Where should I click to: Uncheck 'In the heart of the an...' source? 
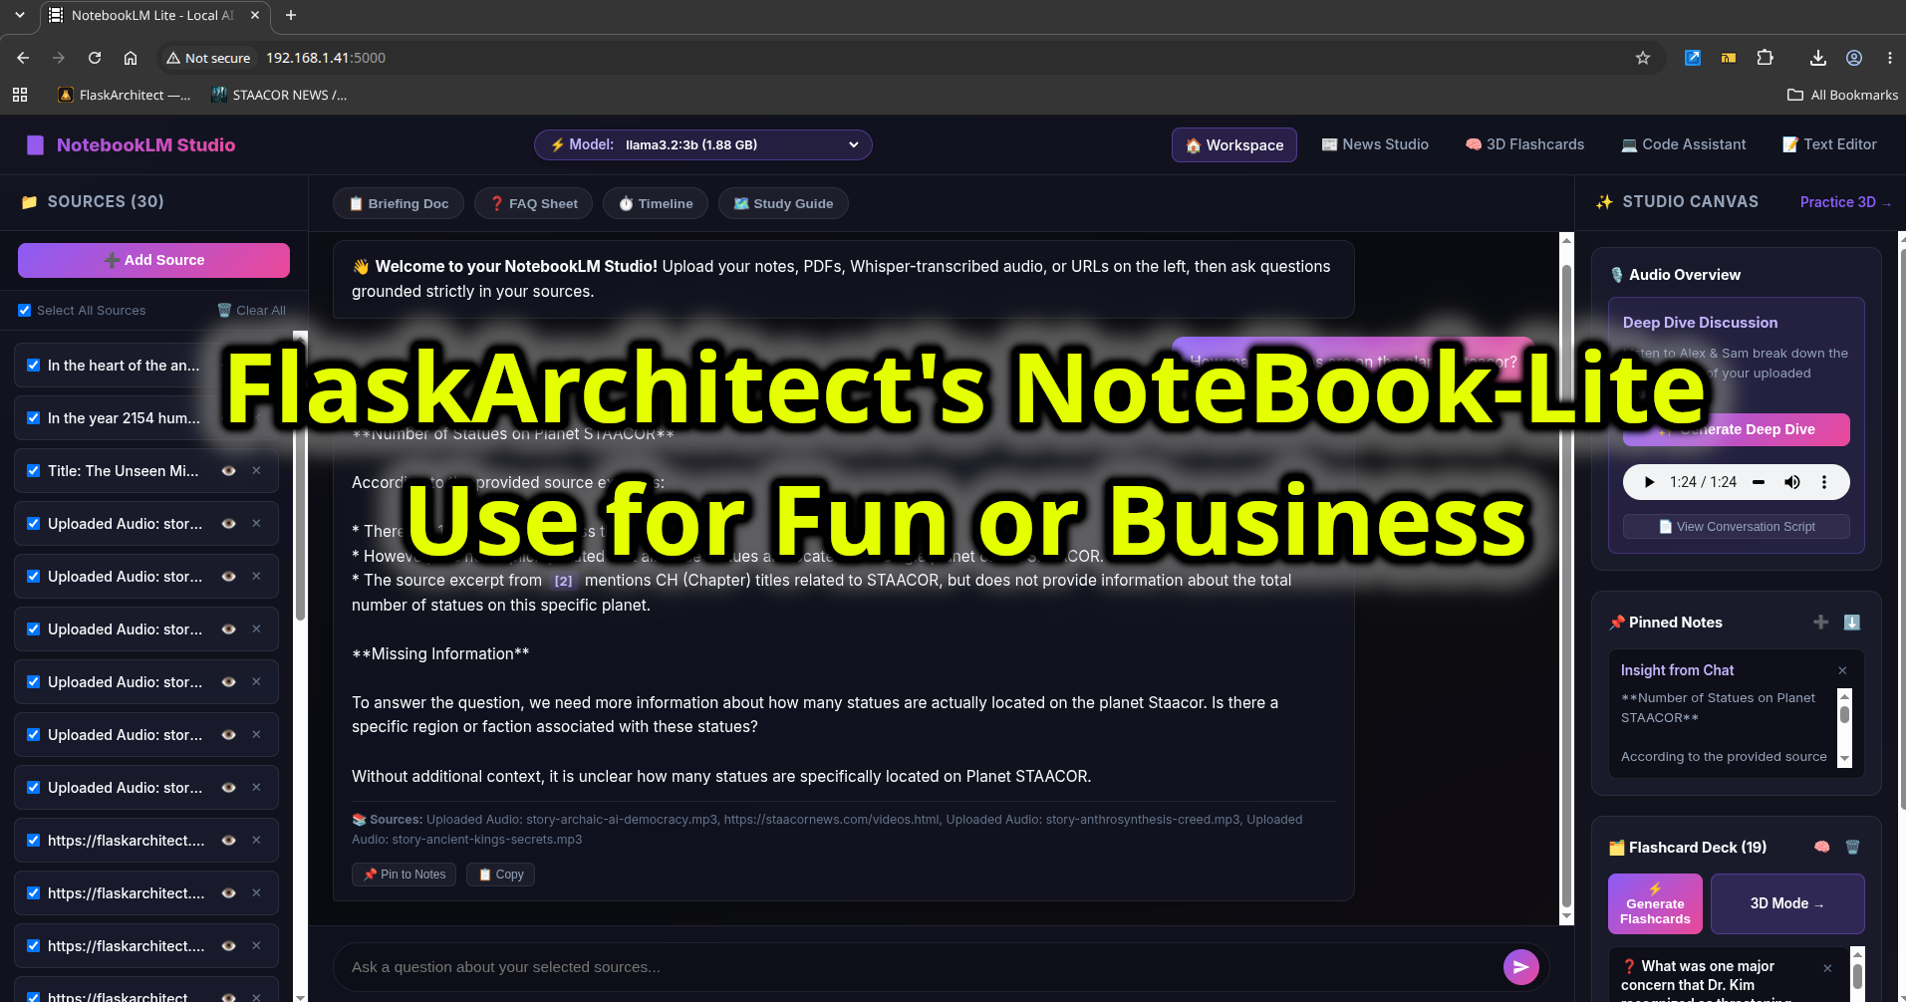34,365
